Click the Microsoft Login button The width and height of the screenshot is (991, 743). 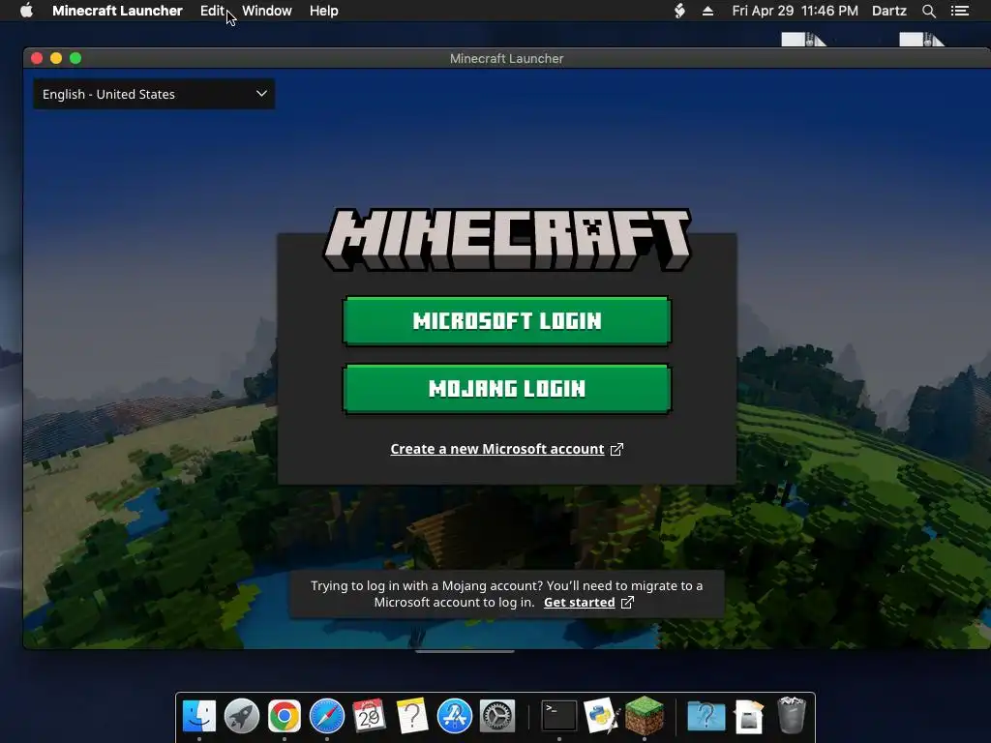507,321
